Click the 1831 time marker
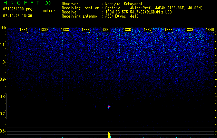 (x=24, y=30)
